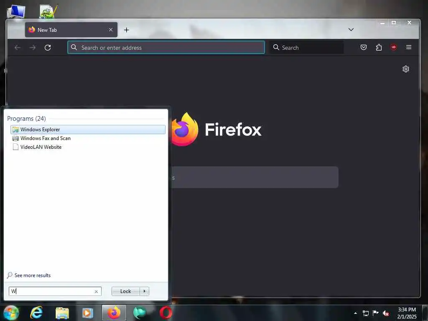Open Action Center flag icon
The image size is (428, 321).
point(376,313)
